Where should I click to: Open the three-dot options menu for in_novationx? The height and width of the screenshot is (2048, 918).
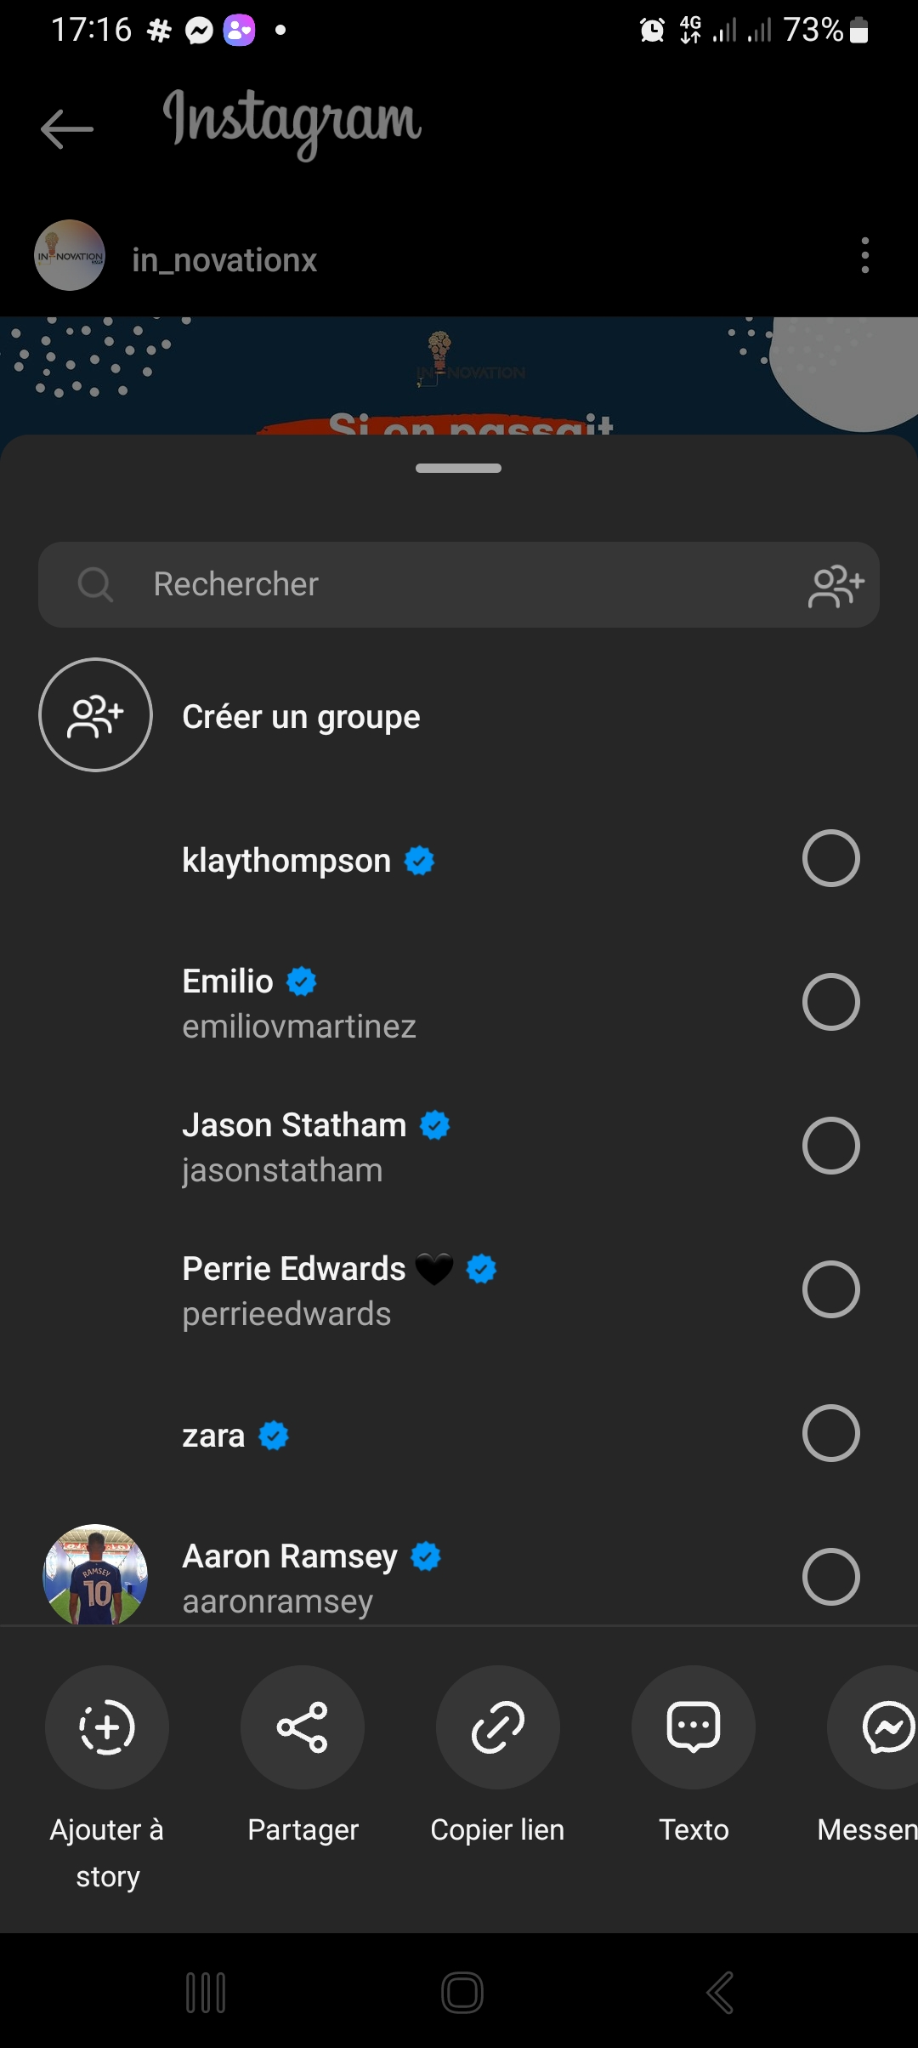(x=864, y=255)
